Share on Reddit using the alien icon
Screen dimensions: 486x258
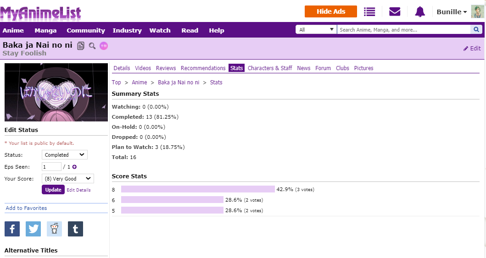pos(54,229)
